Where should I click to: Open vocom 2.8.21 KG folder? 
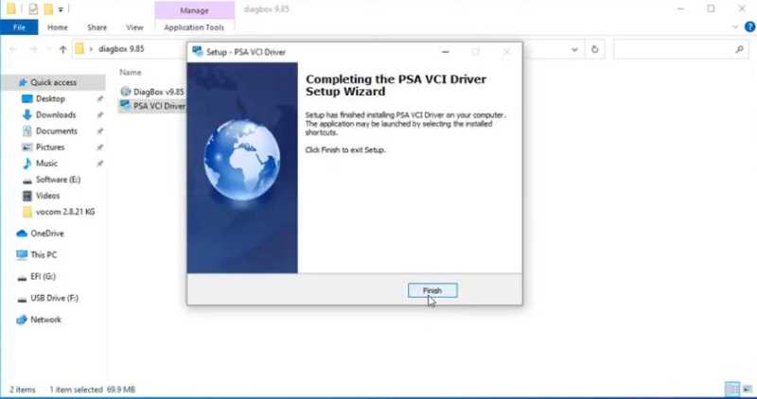[x=65, y=212]
